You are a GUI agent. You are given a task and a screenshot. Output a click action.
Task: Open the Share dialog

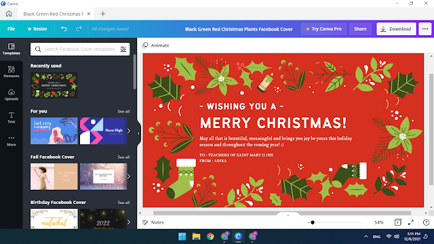tap(360, 28)
